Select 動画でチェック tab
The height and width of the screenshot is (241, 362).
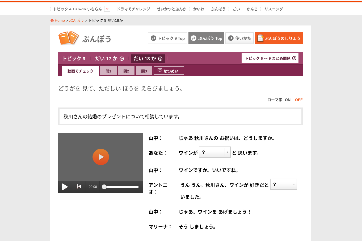coord(81,71)
